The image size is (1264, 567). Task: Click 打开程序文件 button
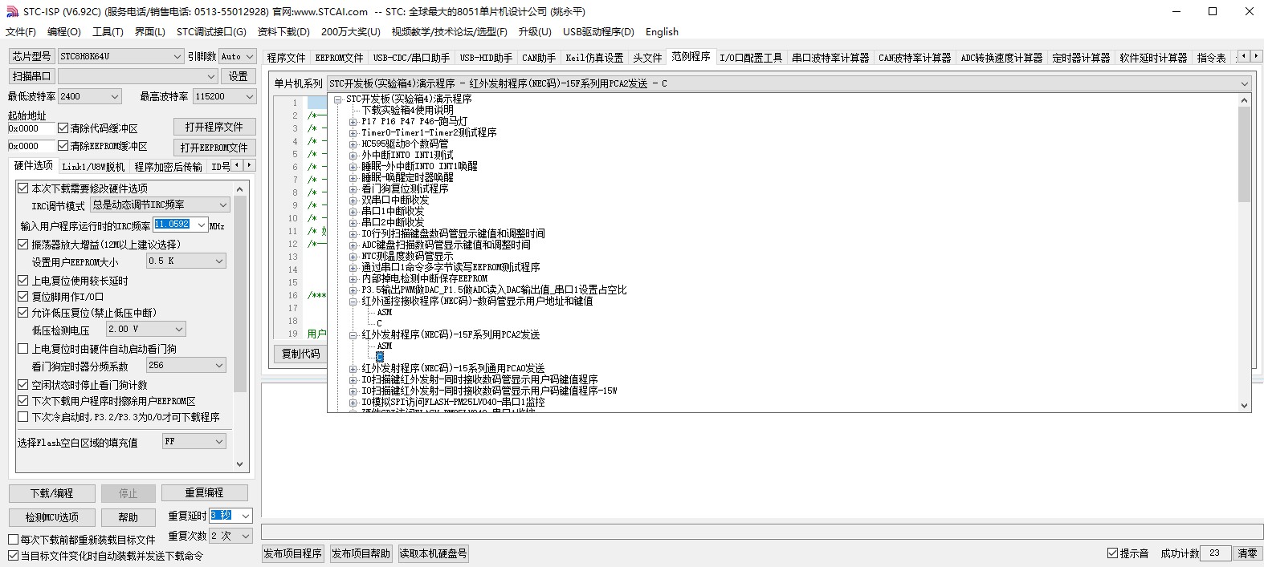(x=214, y=127)
